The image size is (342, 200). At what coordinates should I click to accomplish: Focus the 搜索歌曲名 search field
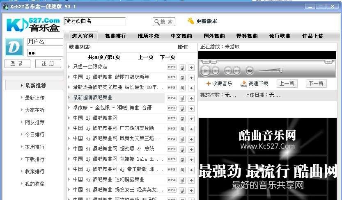[x=94, y=21]
